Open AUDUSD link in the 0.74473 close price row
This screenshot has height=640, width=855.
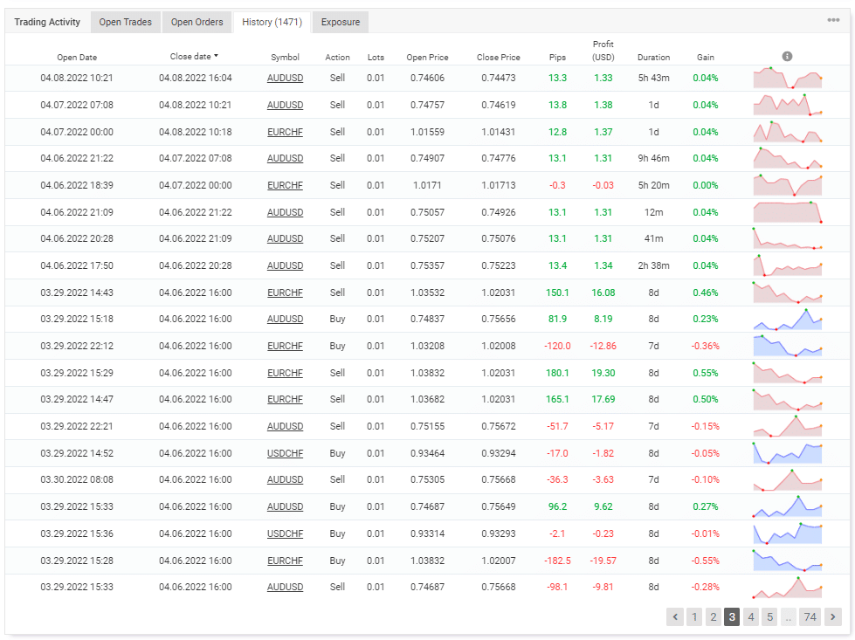(x=286, y=78)
